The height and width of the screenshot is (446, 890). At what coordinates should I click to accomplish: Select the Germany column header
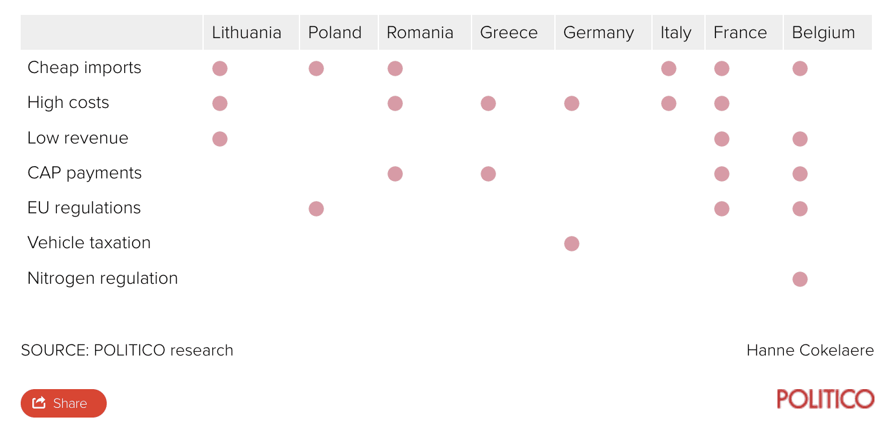(598, 33)
